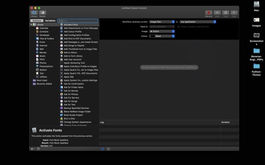Open the 'any application' dropdown

[x=198, y=22]
